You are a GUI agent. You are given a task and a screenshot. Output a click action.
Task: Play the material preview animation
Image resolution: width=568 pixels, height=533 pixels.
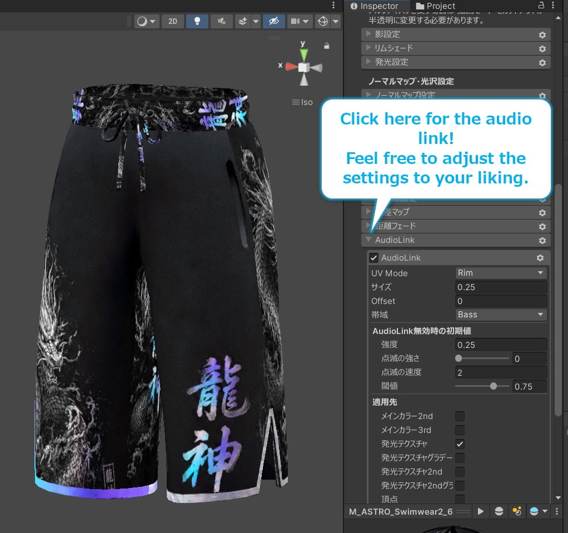[481, 511]
